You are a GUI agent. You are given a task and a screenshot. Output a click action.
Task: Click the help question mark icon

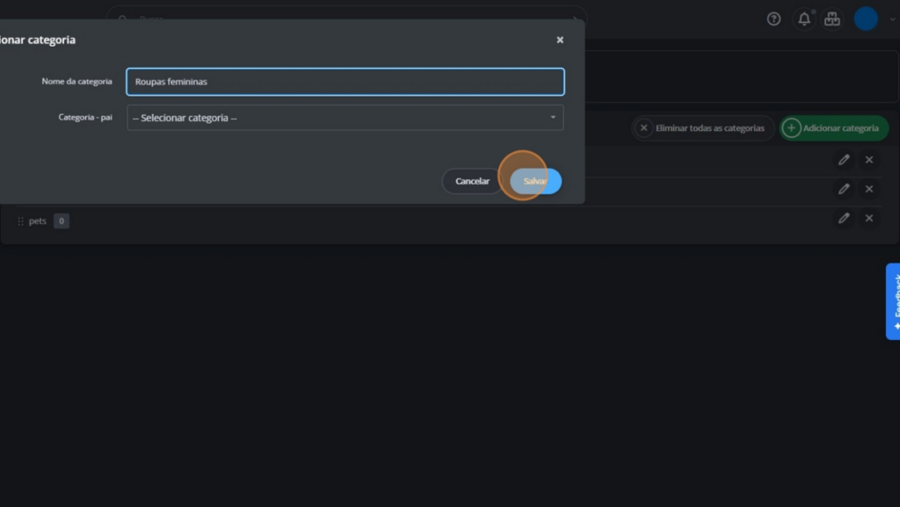(x=773, y=18)
